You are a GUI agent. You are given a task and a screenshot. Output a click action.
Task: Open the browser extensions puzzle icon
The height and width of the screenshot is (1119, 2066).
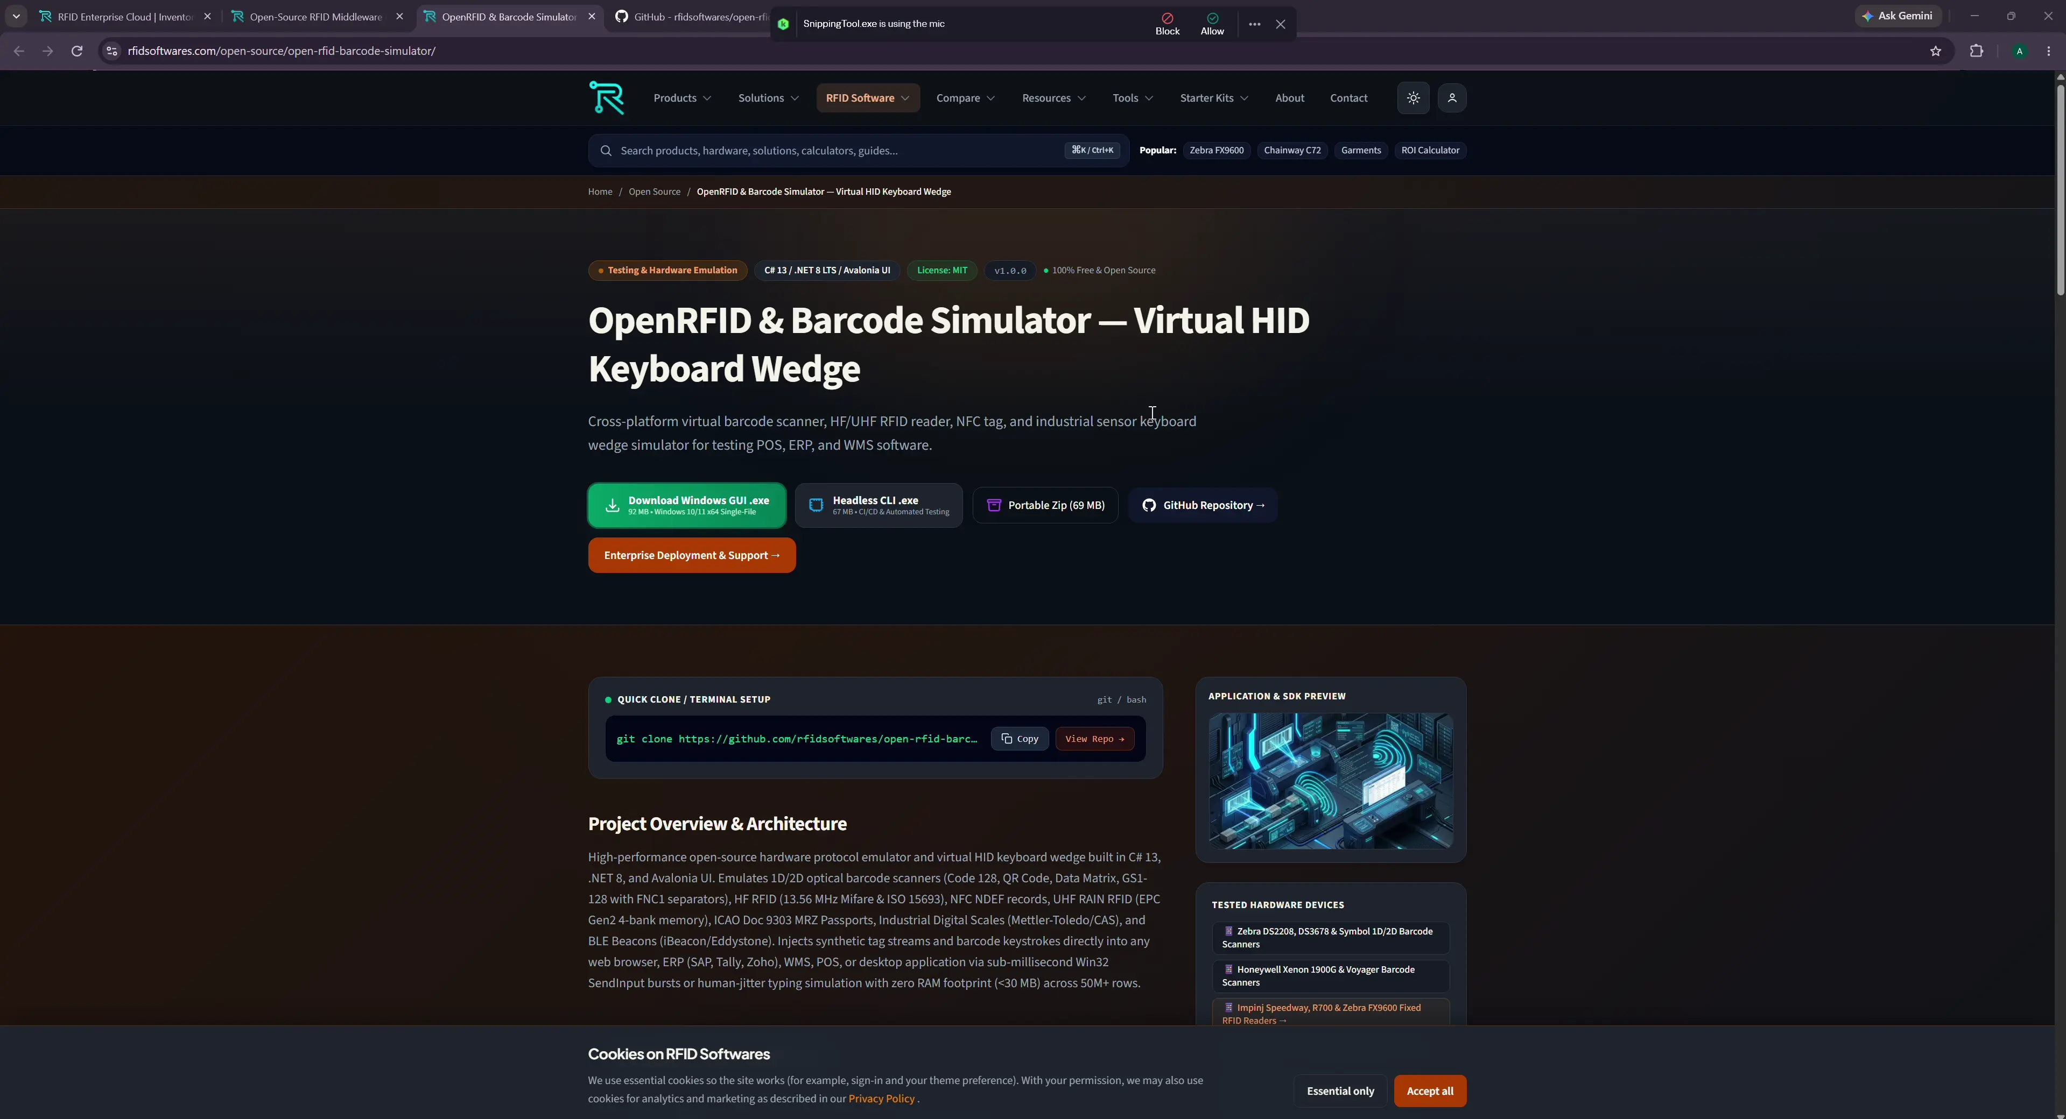click(1976, 51)
